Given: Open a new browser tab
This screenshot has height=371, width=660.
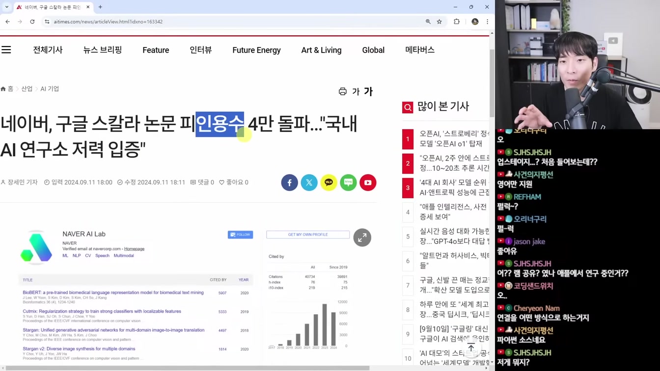Looking at the screenshot, I should (100, 7).
